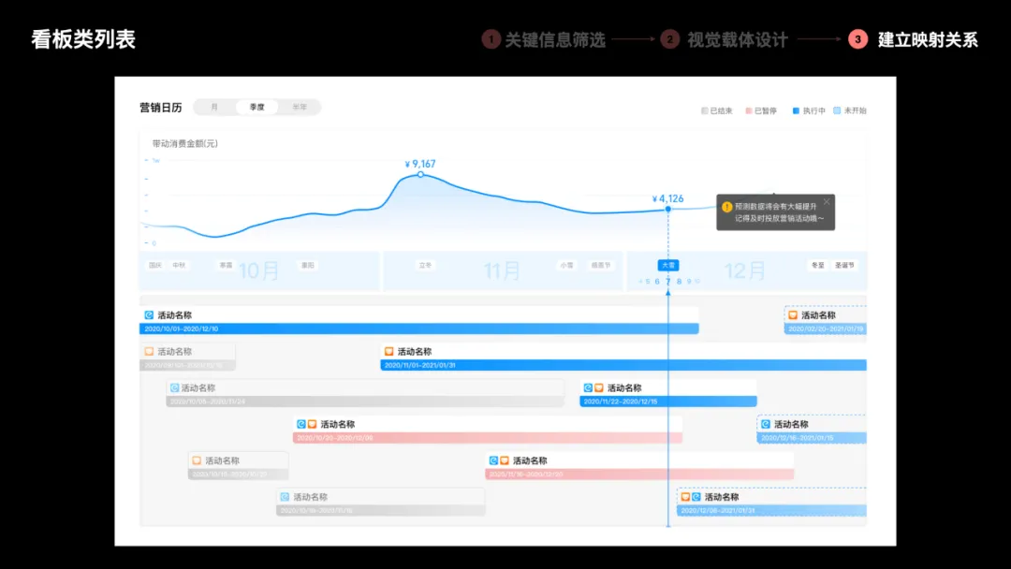
Task: Click previous-days arrow left of day 5
Action: 640,282
